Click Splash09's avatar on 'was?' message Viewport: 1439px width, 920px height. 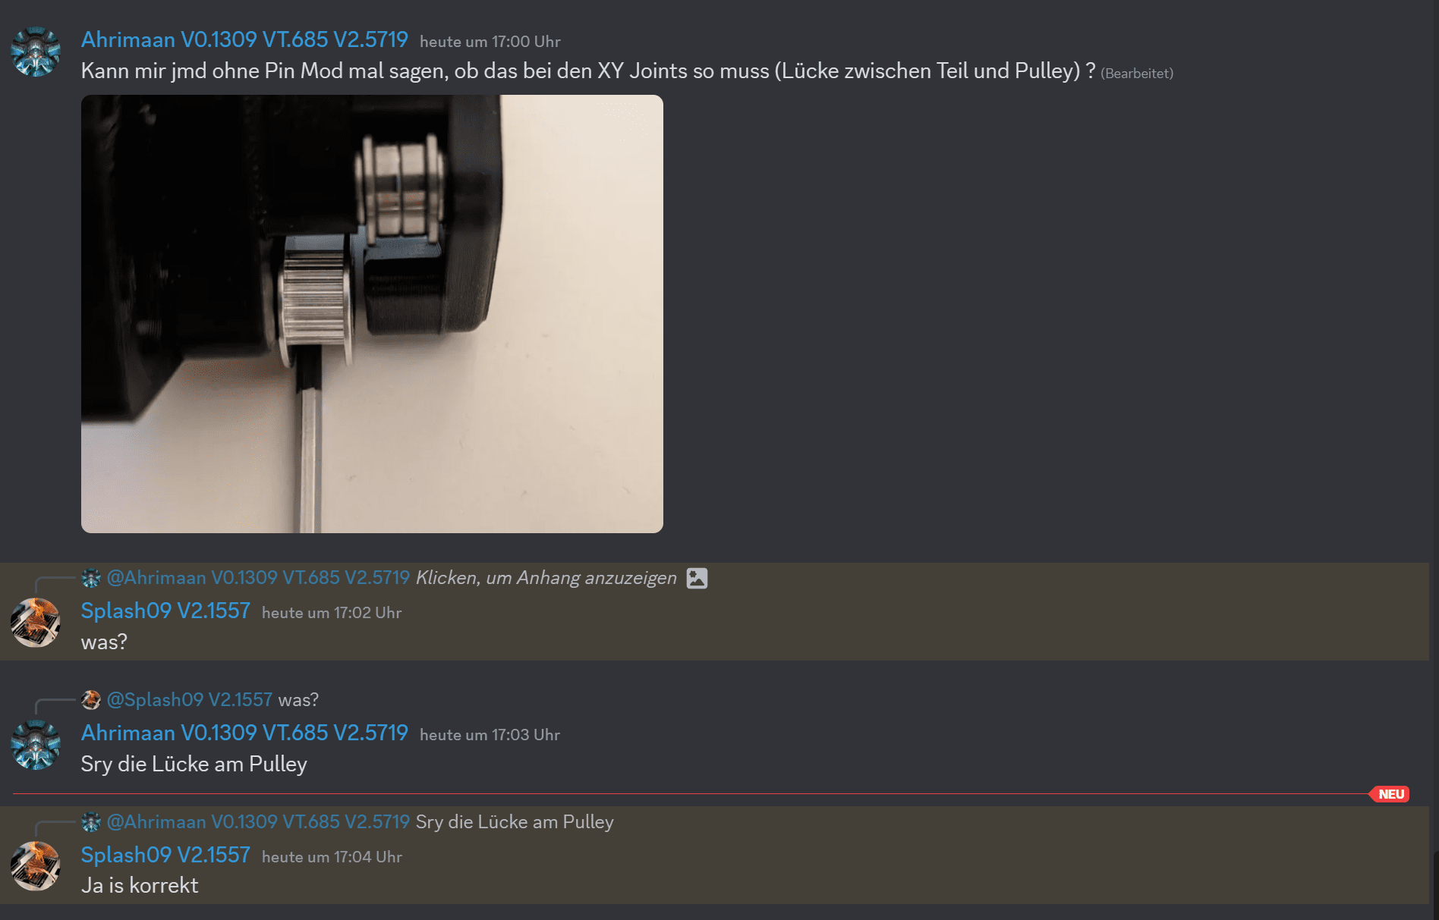pyautogui.click(x=36, y=623)
